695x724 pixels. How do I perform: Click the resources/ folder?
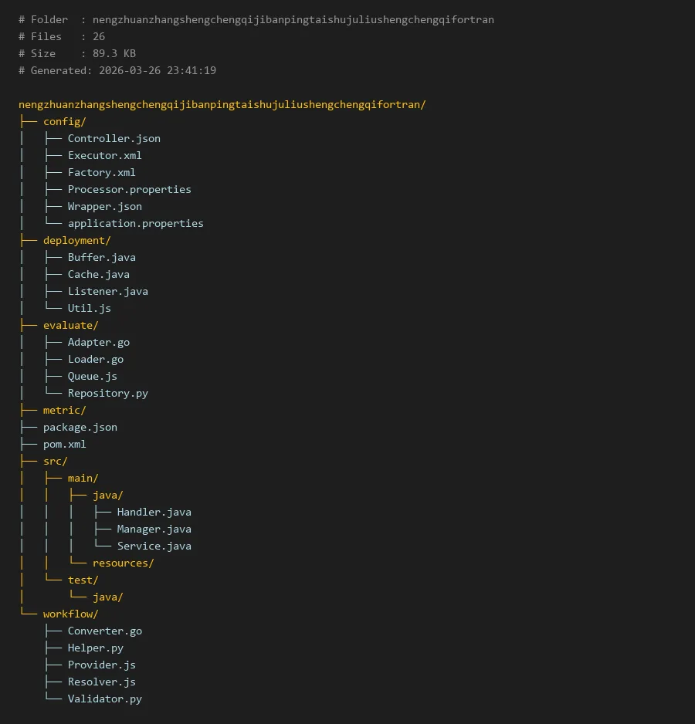pos(123,563)
